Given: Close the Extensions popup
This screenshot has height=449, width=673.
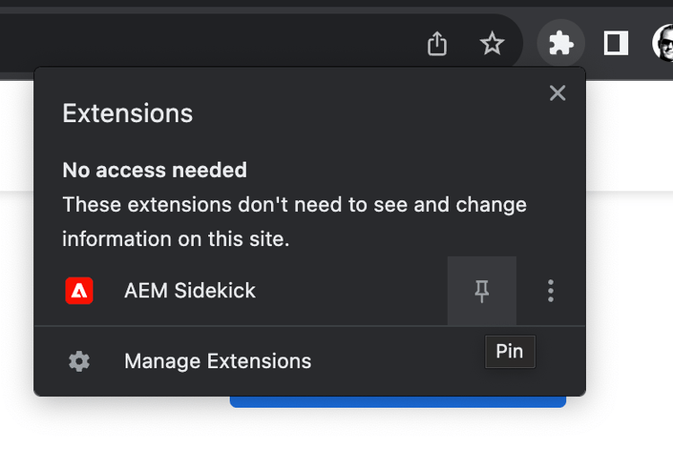Looking at the screenshot, I should pyautogui.click(x=557, y=92).
